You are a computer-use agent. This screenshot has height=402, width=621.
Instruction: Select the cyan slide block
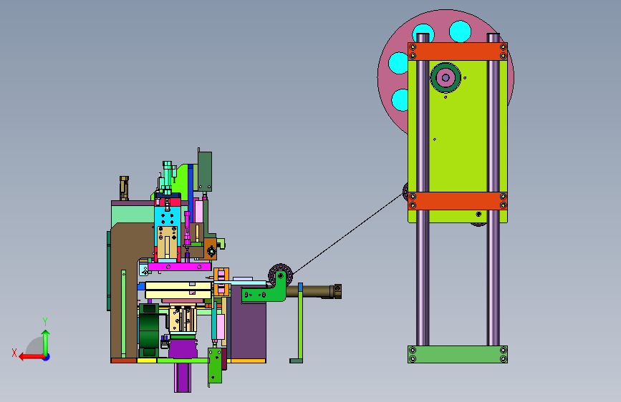point(168,217)
